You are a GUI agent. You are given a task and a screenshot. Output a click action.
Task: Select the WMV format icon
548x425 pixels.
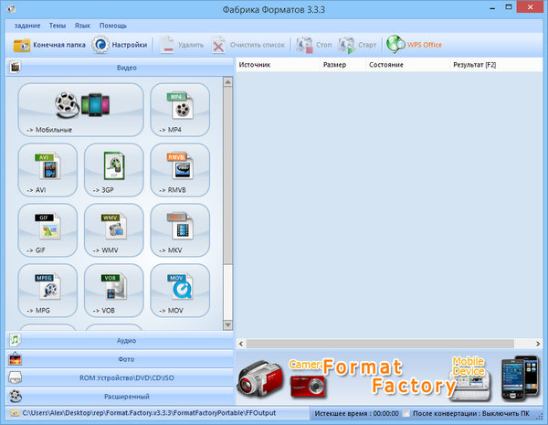(x=113, y=229)
